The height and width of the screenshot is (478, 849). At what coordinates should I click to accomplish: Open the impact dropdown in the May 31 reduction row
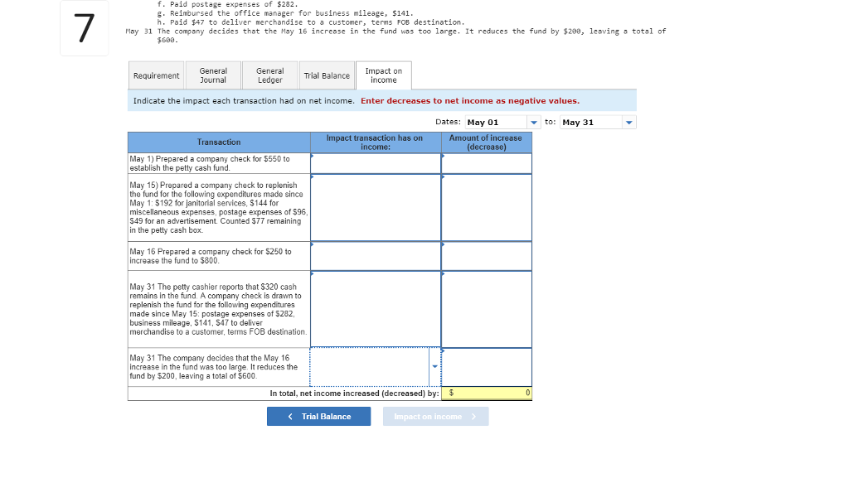point(434,365)
